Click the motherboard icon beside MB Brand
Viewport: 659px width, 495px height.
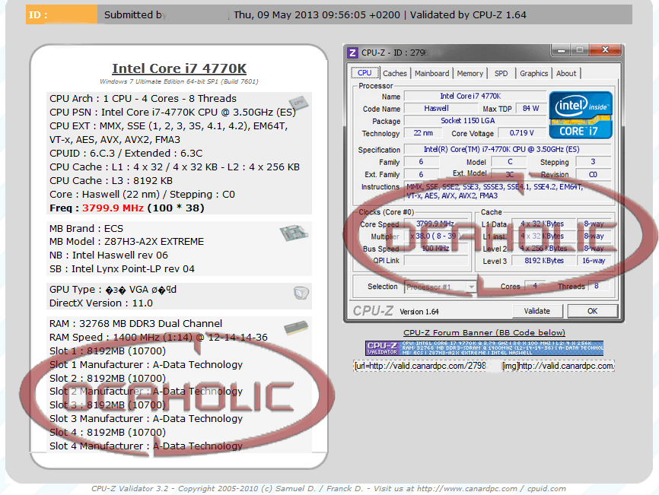point(294,233)
